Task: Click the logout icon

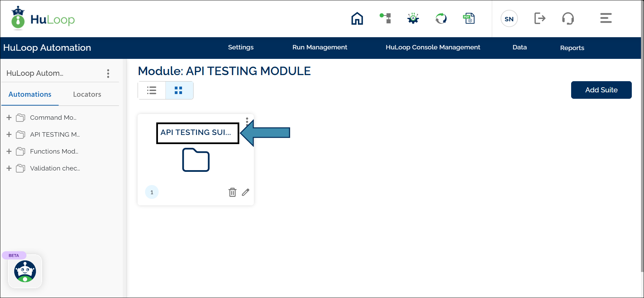Action: [540, 18]
